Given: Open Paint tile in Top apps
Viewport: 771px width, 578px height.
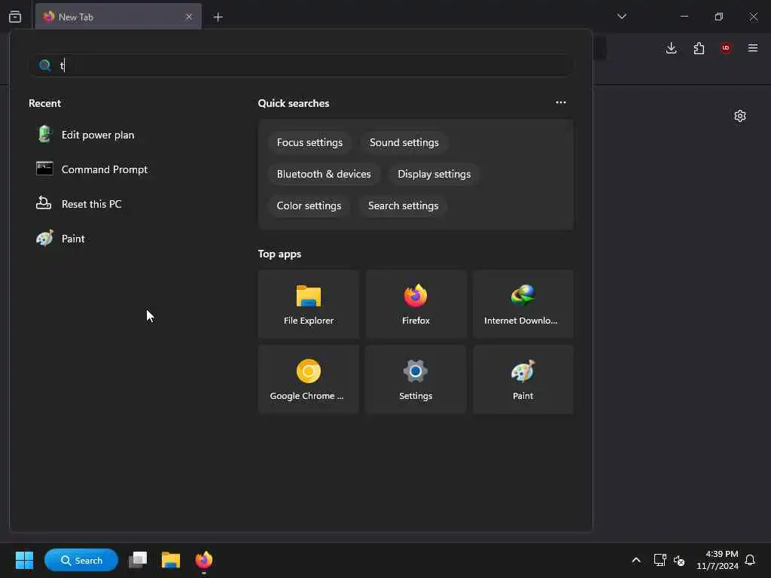Looking at the screenshot, I should point(523,379).
